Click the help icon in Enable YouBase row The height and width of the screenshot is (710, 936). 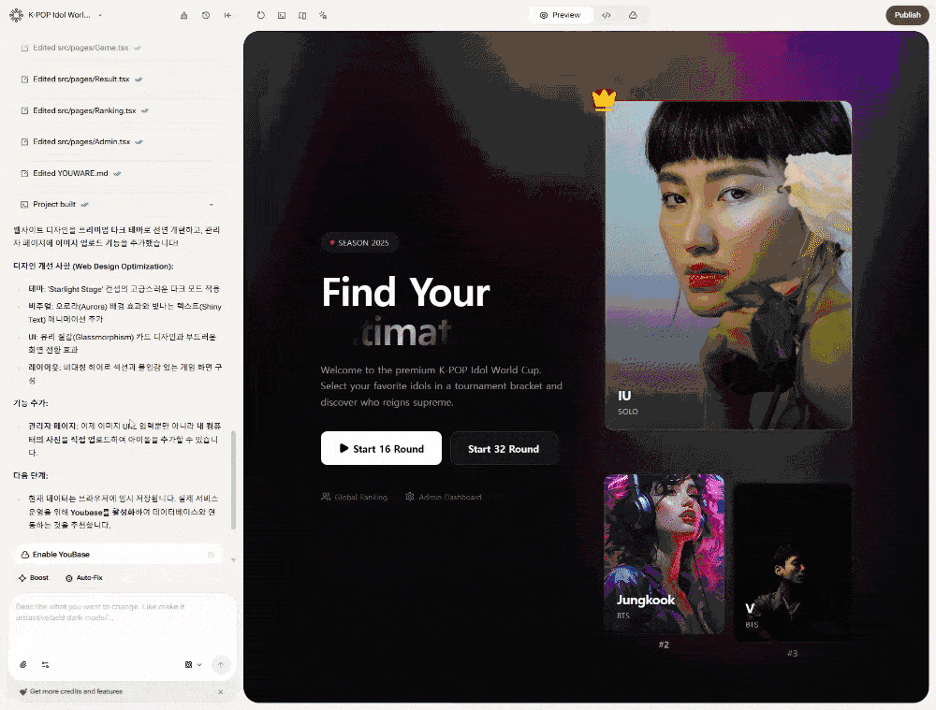(x=211, y=555)
